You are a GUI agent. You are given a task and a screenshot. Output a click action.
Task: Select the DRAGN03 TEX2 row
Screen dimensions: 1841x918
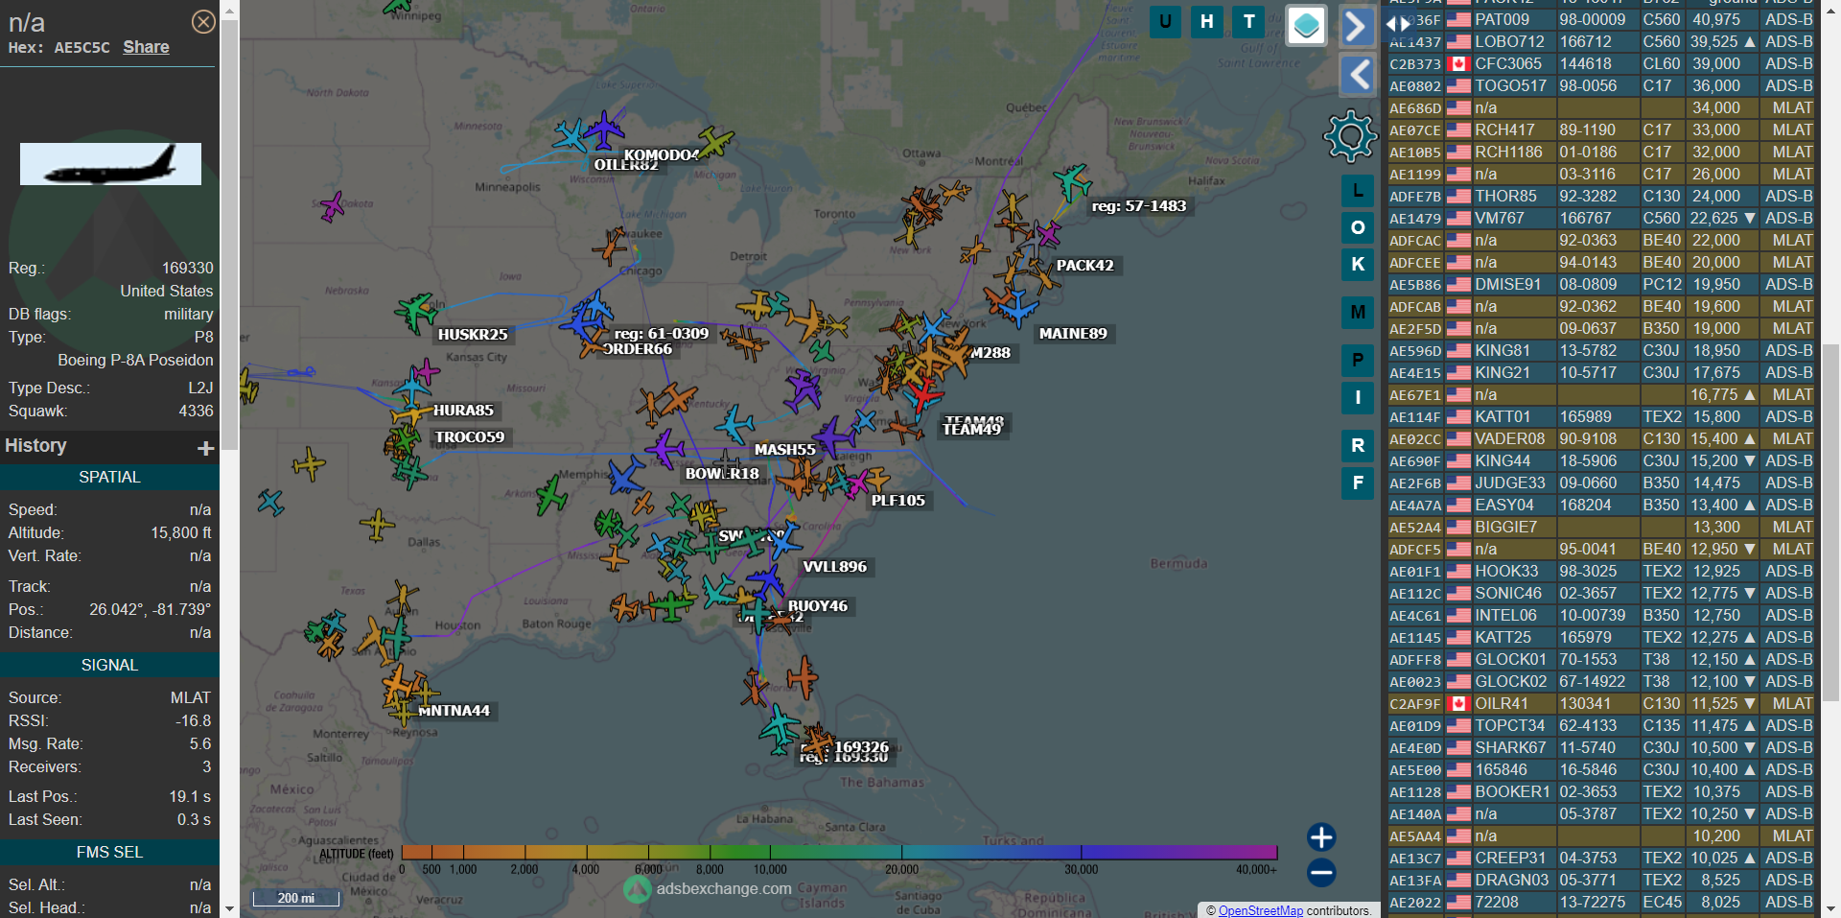coord(1600,880)
